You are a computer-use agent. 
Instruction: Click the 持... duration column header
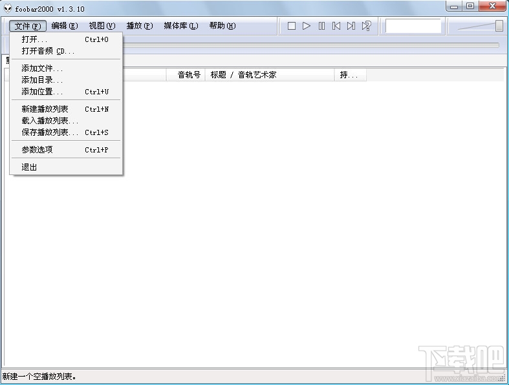(x=351, y=75)
